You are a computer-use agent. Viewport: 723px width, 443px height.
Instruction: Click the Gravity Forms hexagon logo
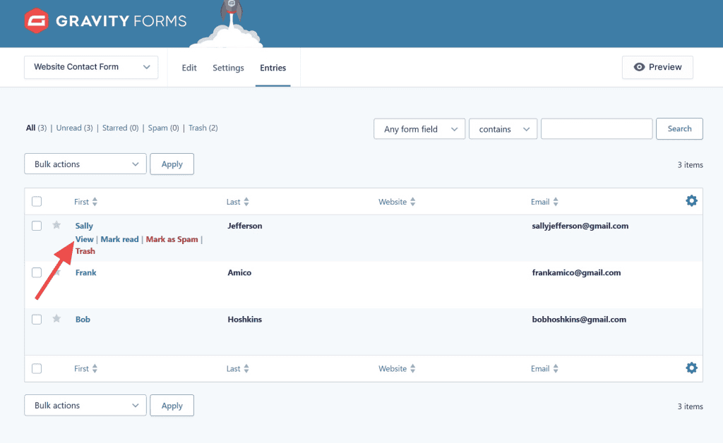(37, 20)
